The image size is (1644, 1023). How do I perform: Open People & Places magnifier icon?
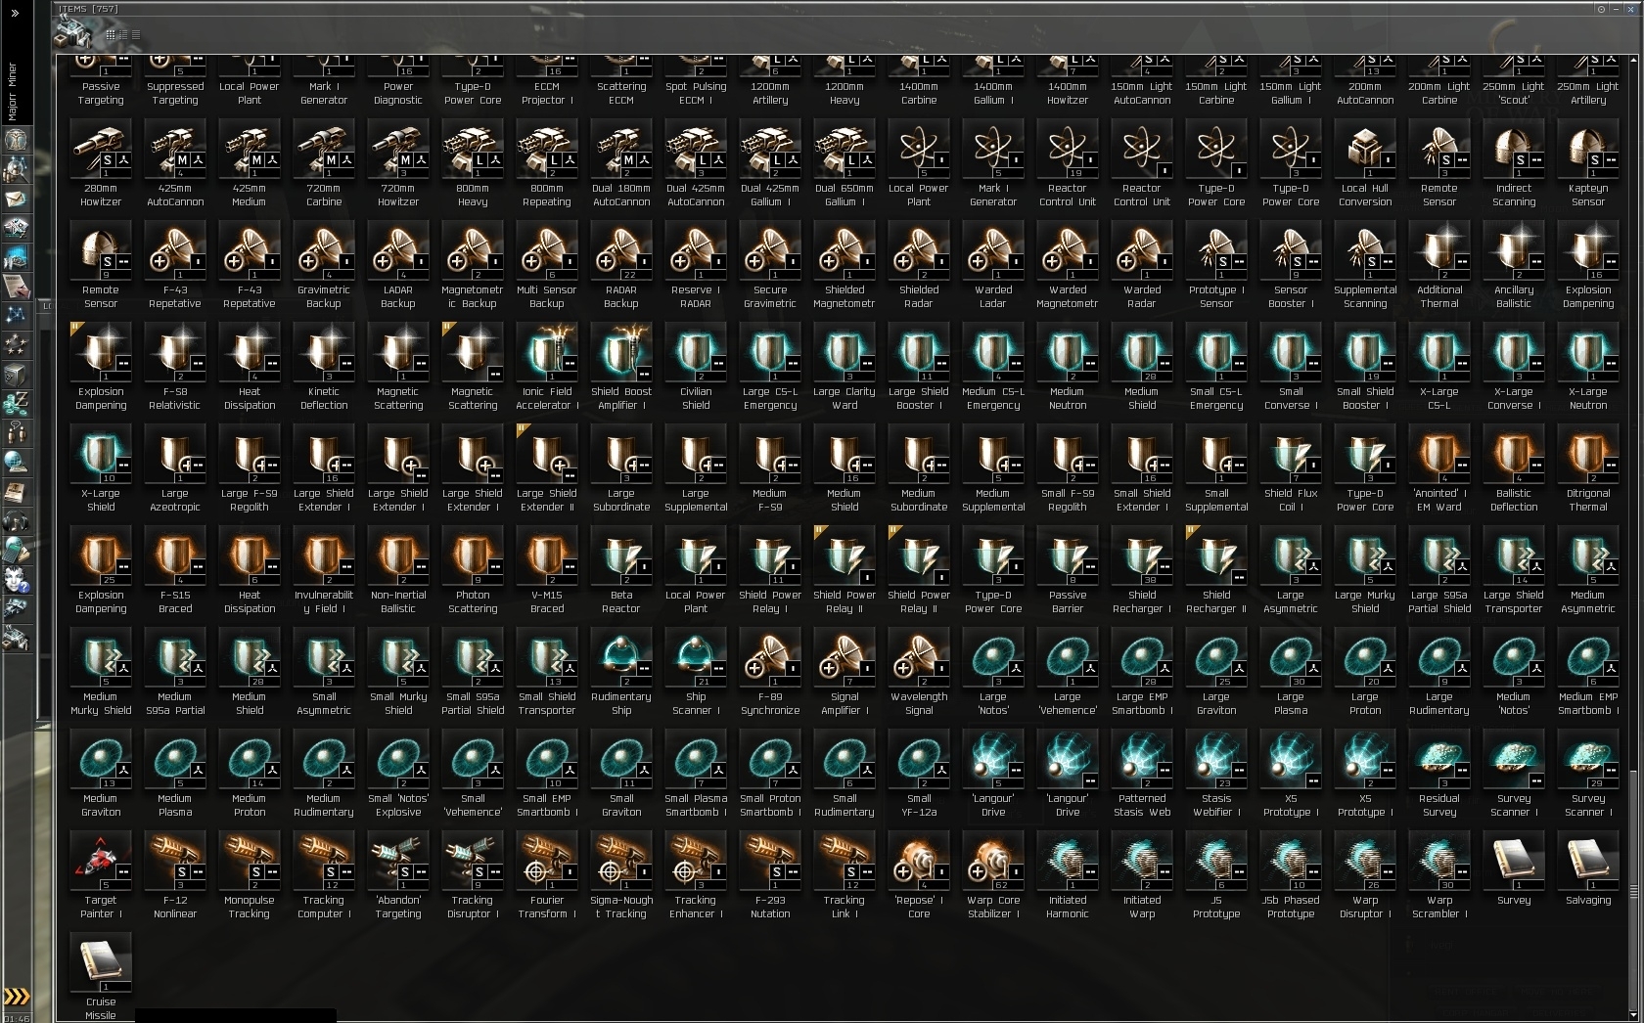click(x=17, y=169)
